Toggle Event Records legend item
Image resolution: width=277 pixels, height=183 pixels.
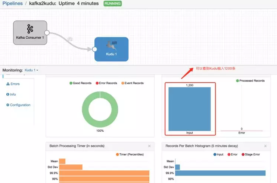point(133,83)
